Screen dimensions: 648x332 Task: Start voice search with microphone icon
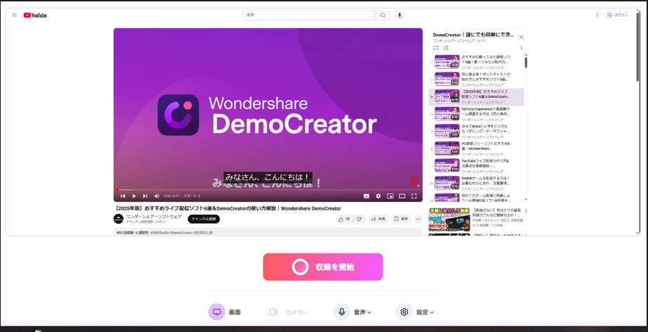click(399, 15)
